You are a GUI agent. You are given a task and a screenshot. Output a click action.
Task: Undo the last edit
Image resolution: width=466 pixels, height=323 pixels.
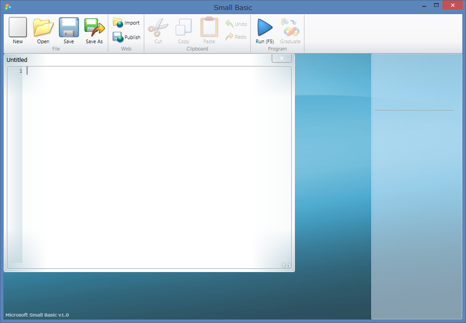pos(236,24)
